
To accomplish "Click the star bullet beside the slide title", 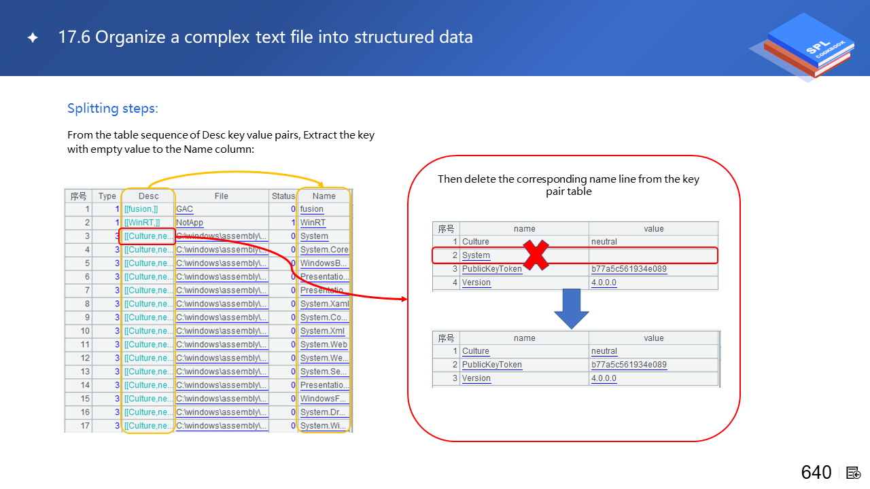I will click(x=33, y=38).
